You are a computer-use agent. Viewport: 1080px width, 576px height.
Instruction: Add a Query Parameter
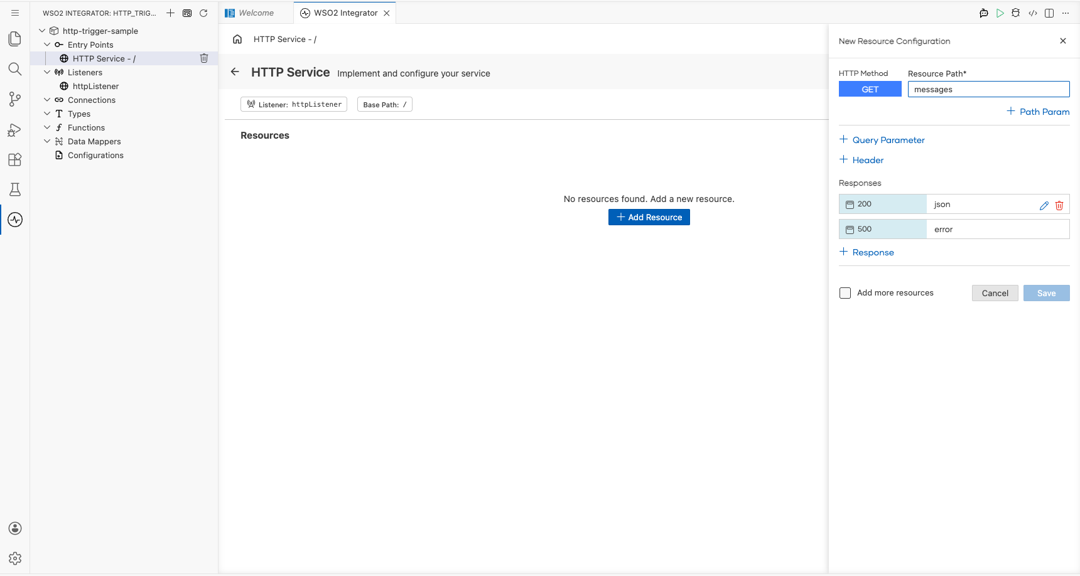882,140
